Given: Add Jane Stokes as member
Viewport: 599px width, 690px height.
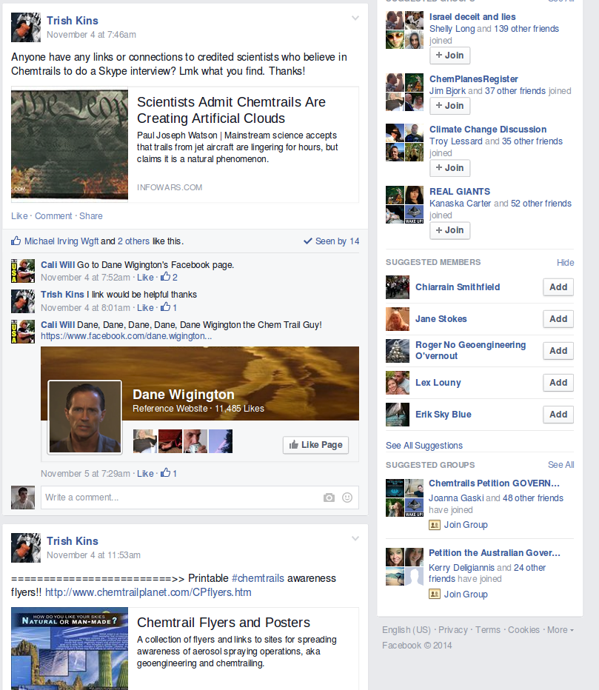Looking at the screenshot, I should point(558,319).
